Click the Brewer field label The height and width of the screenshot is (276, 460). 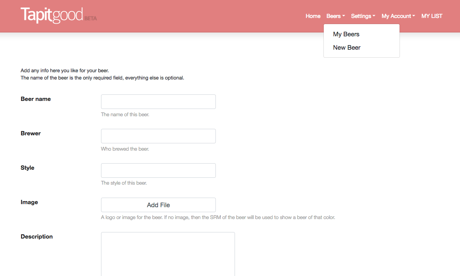(31, 133)
